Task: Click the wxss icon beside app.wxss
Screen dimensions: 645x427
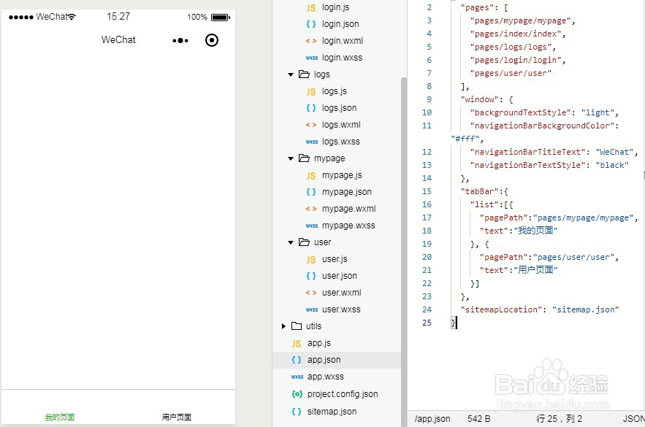Action: coord(297,377)
